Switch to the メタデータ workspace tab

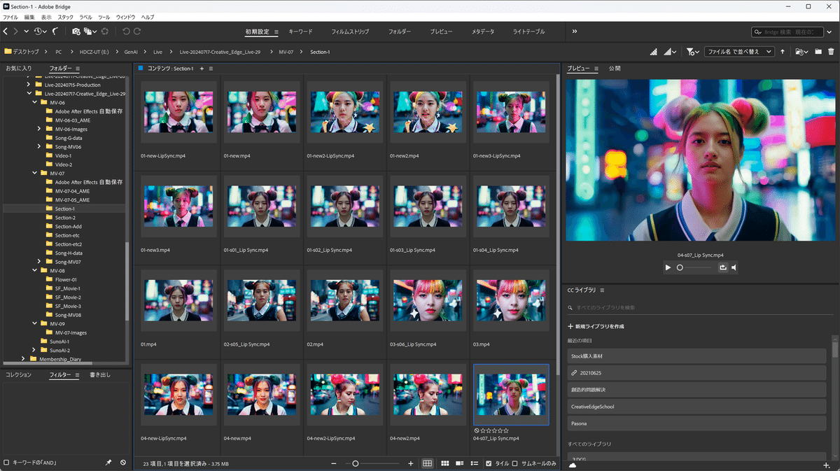(482, 31)
